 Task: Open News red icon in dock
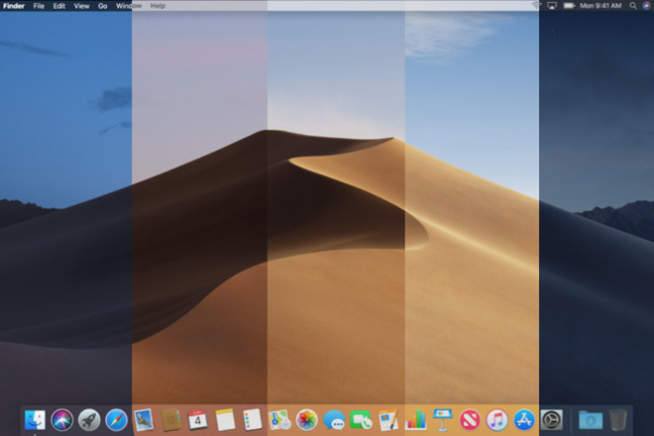click(470, 420)
